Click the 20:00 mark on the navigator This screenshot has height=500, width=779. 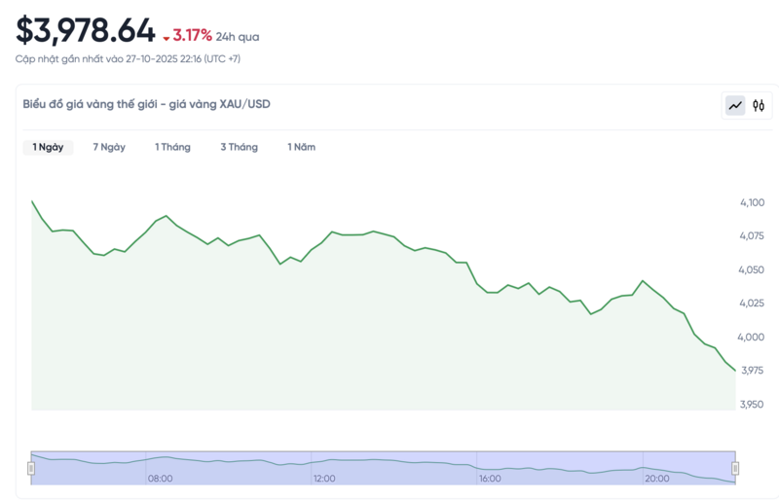pos(656,478)
